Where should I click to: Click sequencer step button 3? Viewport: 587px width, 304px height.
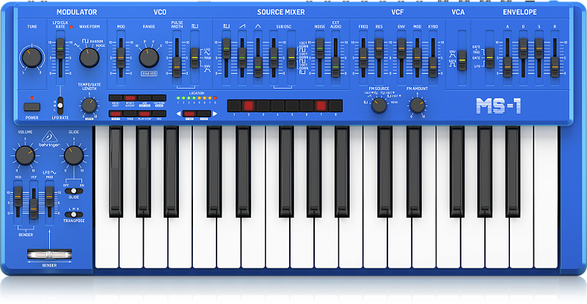pos(263,105)
